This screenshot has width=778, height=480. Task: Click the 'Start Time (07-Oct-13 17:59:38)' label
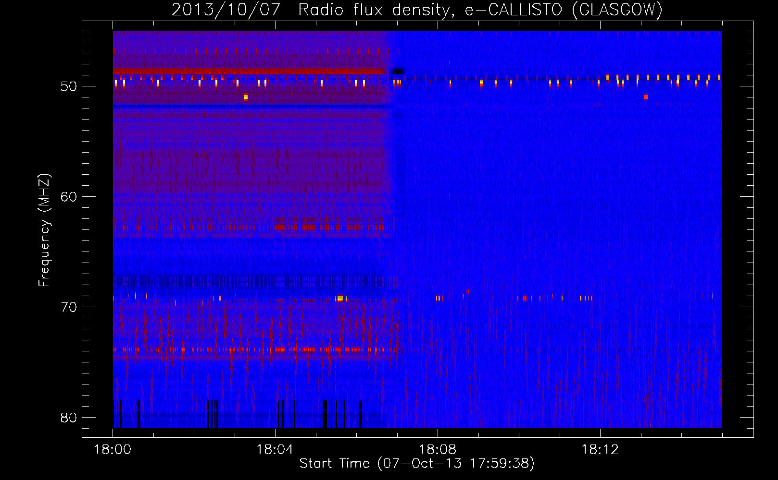point(417,464)
